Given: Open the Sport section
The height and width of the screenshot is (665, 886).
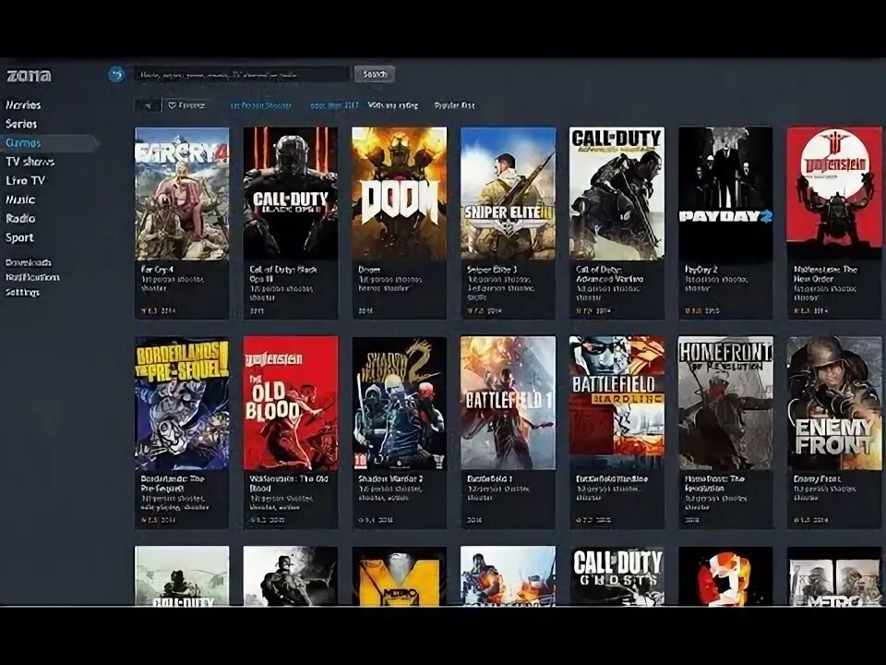Looking at the screenshot, I should click(19, 237).
